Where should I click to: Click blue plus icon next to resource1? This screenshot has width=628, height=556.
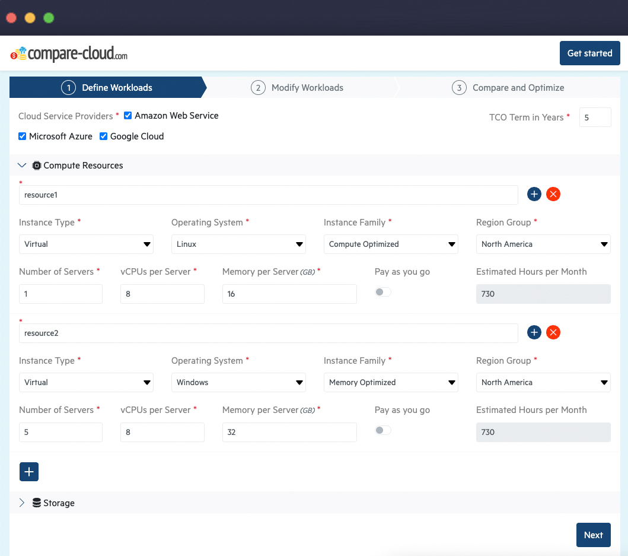click(x=534, y=194)
